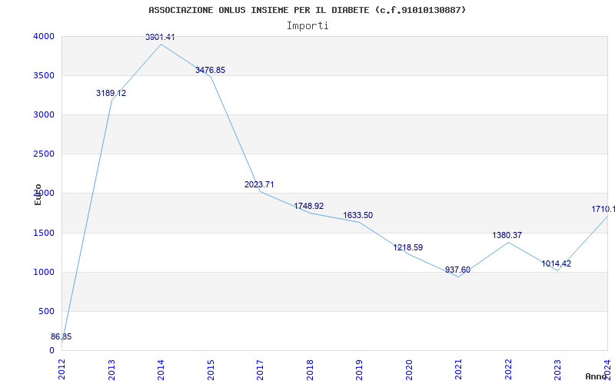Select x-axis year label 2018
The image size is (615, 384).
pos(310,369)
